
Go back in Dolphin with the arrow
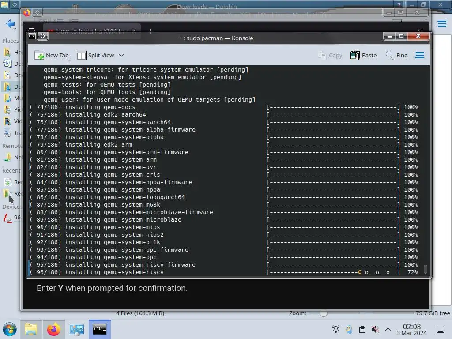[x=11, y=24]
